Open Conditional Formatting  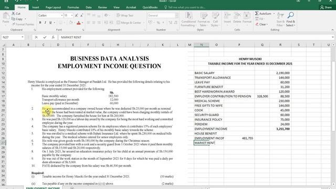pyautogui.click(x=188, y=19)
